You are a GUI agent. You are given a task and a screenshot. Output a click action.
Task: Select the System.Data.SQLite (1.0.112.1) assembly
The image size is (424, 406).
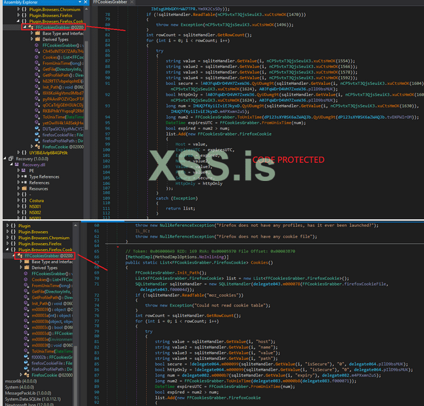tap(33, 399)
